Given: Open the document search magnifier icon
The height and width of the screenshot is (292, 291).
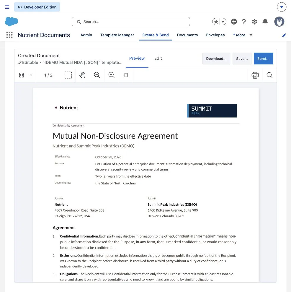Looking at the screenshot, I should 269,75.
